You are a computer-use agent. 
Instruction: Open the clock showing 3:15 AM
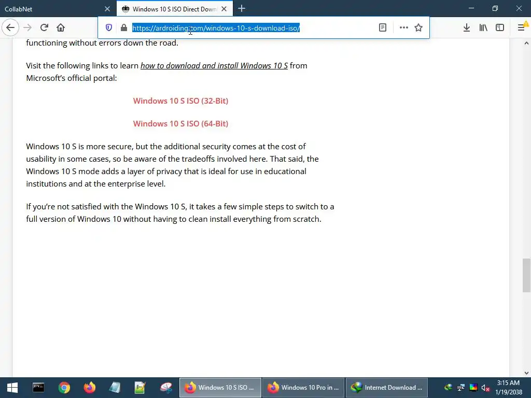click(509, 388)
